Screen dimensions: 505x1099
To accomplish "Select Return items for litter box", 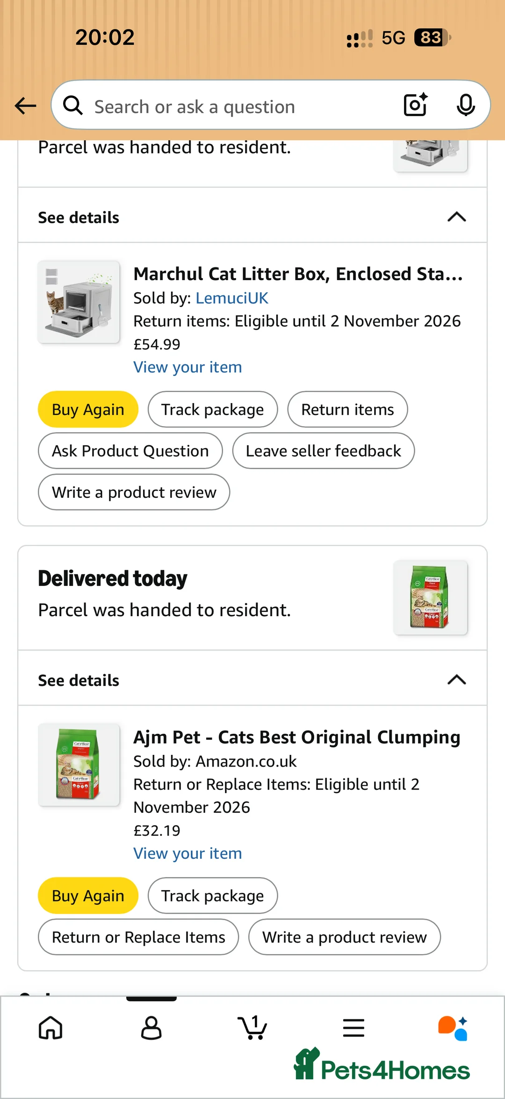I will pyautogui.click(x=347, y=409).
